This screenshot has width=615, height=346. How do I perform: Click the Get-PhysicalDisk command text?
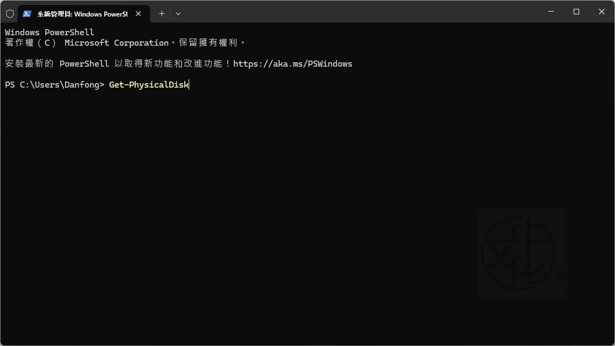(148, 85)
